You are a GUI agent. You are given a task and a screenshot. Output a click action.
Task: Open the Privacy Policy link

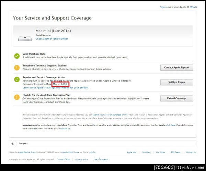click(82, 159)
